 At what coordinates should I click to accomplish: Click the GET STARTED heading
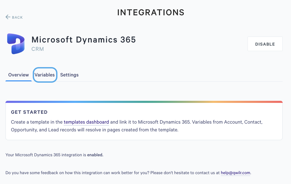click(29, 112)
